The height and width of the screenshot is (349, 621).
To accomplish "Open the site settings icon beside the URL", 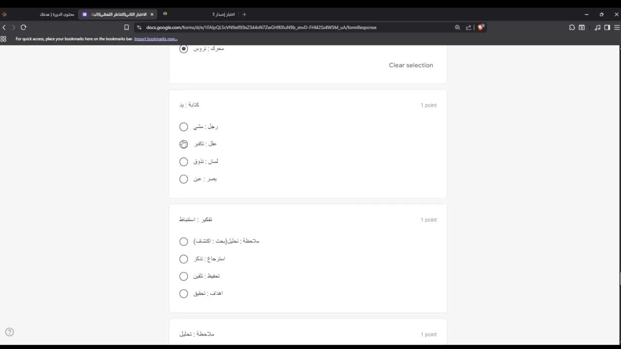I will tap(139, 28).
